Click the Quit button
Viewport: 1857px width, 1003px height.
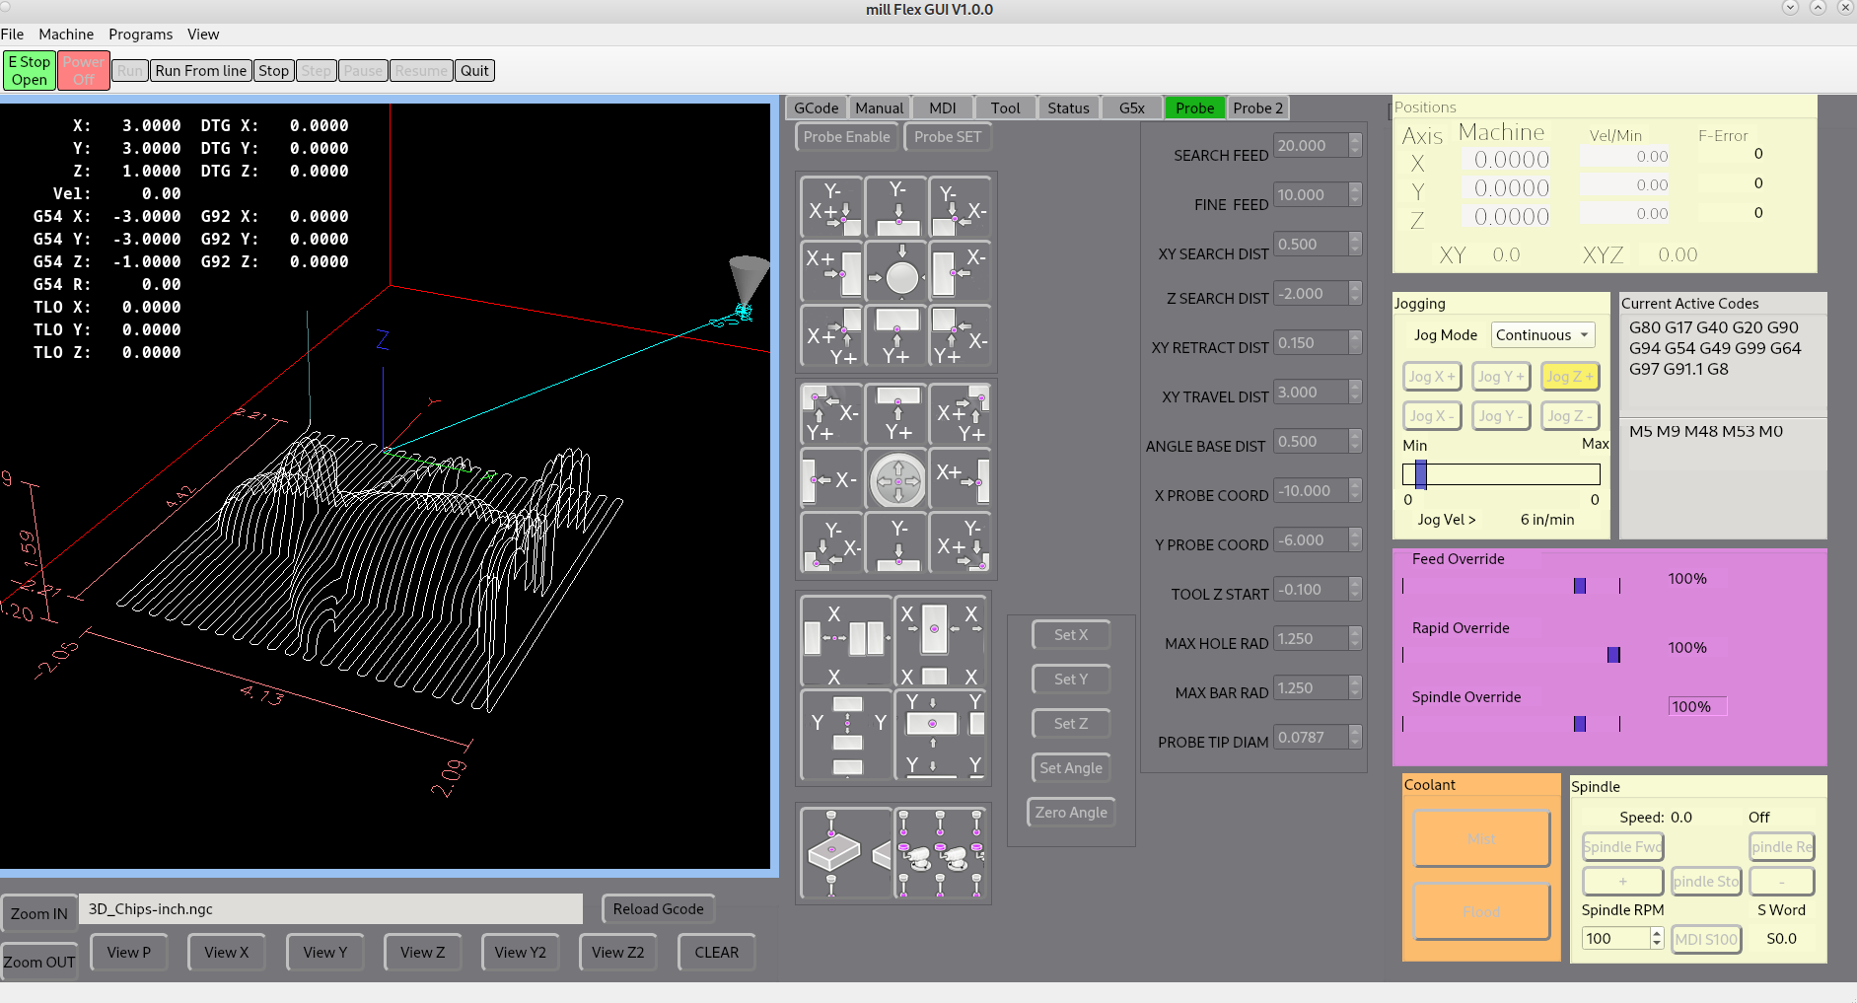(x=475, y=71)
